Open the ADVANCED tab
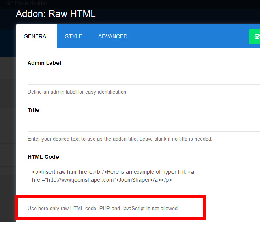 [x=113, y=36]
